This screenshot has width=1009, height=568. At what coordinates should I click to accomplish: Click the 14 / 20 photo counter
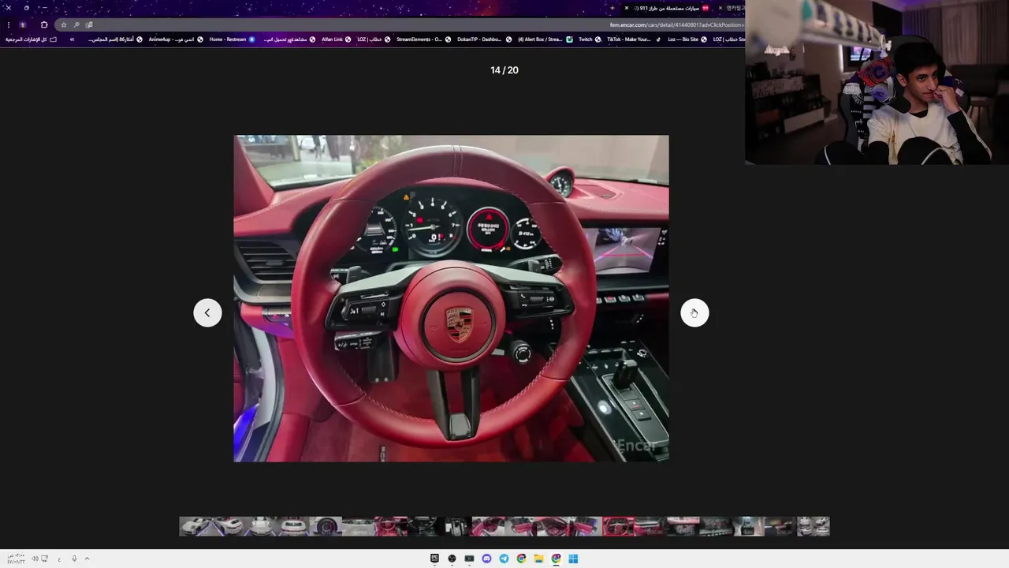coord(504,70)
